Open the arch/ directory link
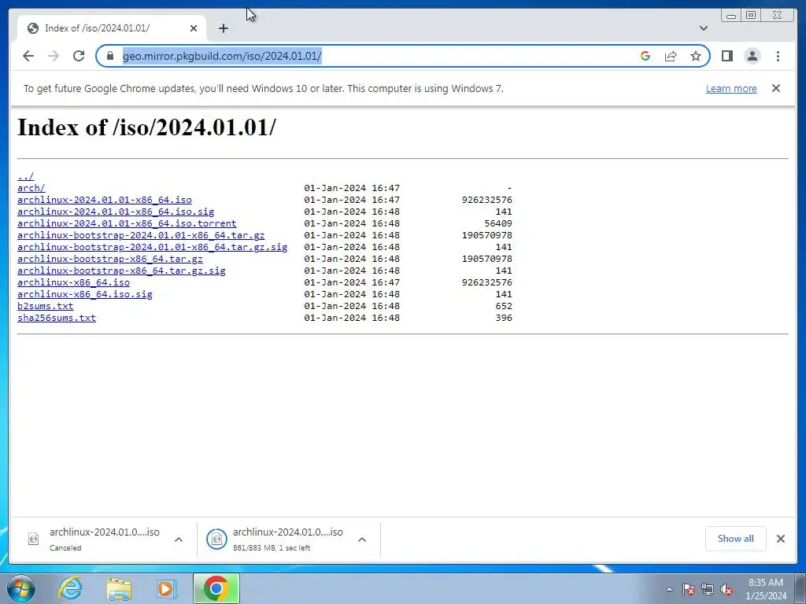Viewport: 806px width, 604px height. tap(31, 188)
